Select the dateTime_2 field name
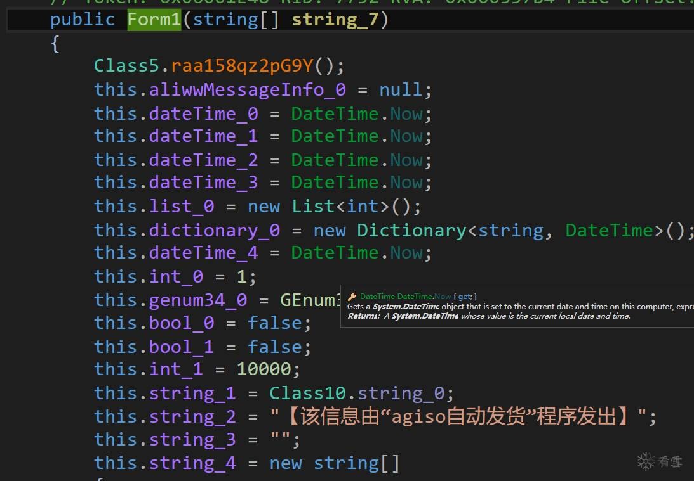This screenshot has width=694, height=481. pyautogui.click(x=203, y=160)
